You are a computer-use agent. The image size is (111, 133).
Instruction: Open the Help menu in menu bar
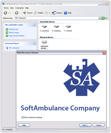pyautogui.click(x=27, y=8)
